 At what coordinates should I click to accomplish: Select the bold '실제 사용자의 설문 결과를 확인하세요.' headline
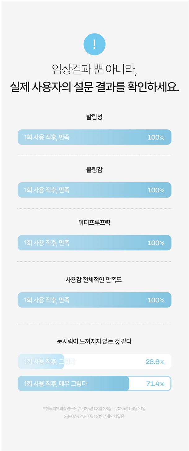tap(94, 86)
